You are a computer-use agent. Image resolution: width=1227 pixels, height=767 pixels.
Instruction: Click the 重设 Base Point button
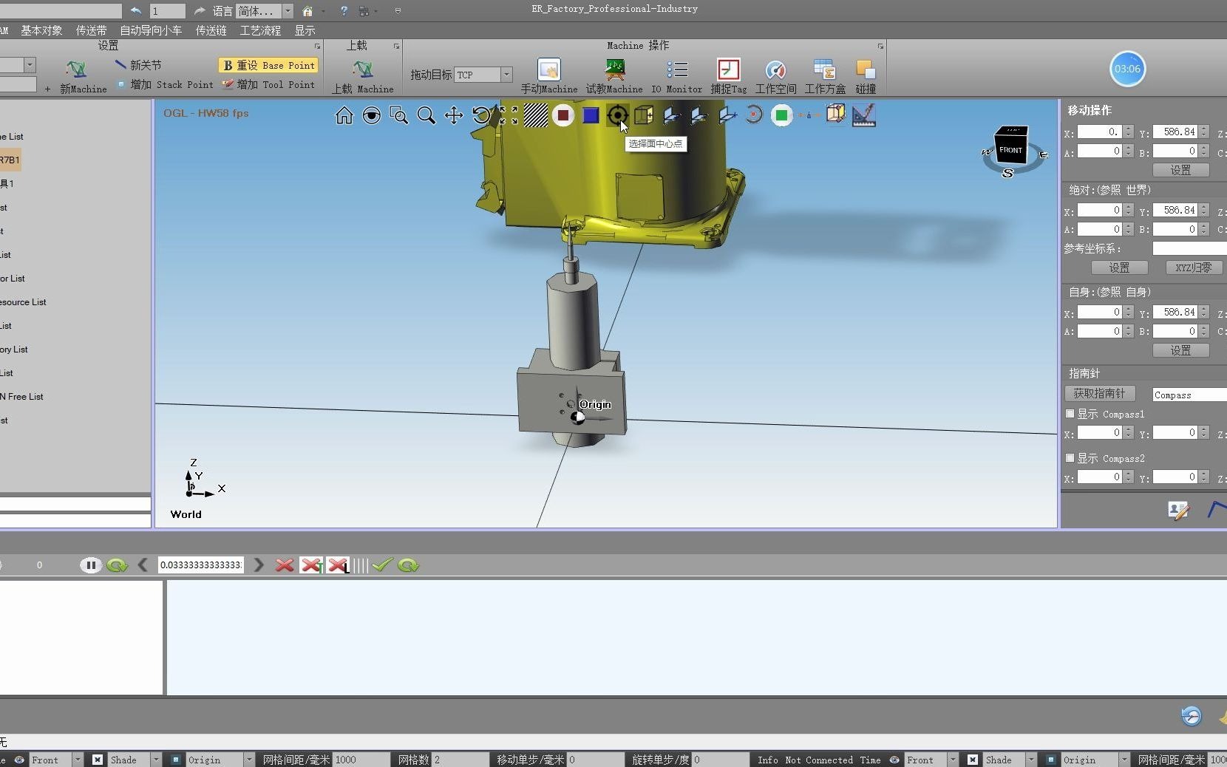tap(268, 65)
